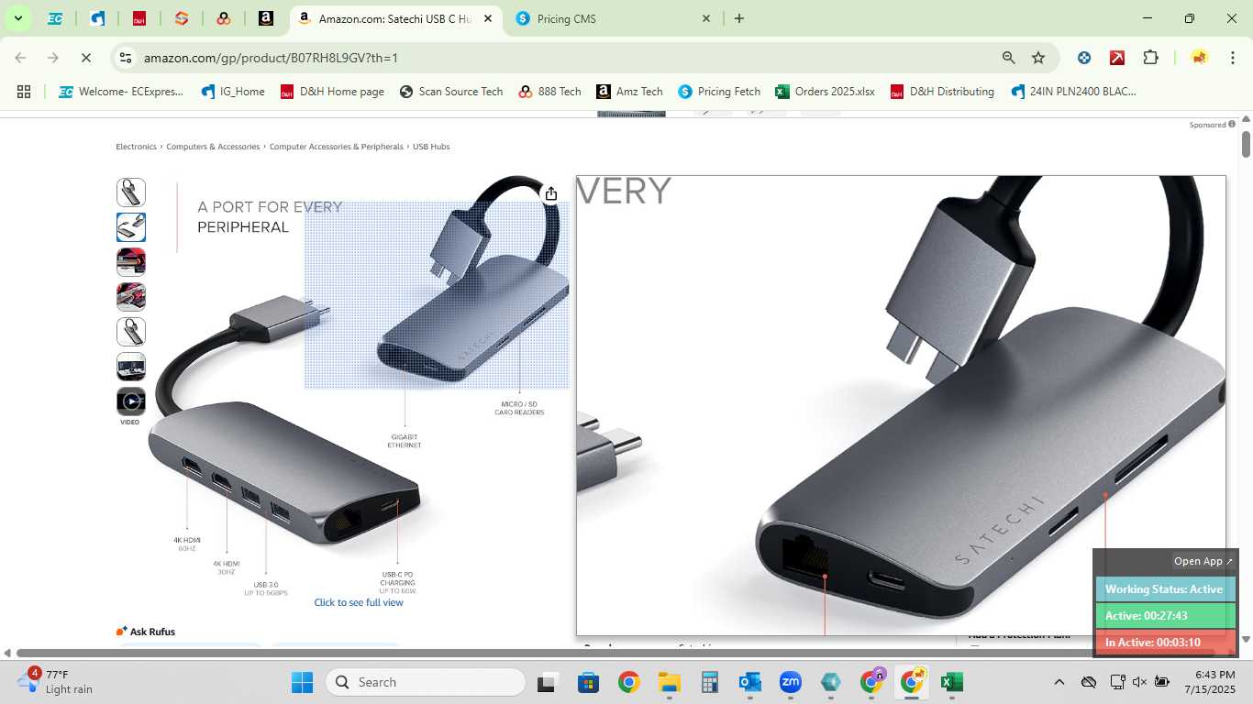This screenshot has width=1253, height=704.
Task: Switch to the 888 pinned tab
Action: (x=224, y=18)
